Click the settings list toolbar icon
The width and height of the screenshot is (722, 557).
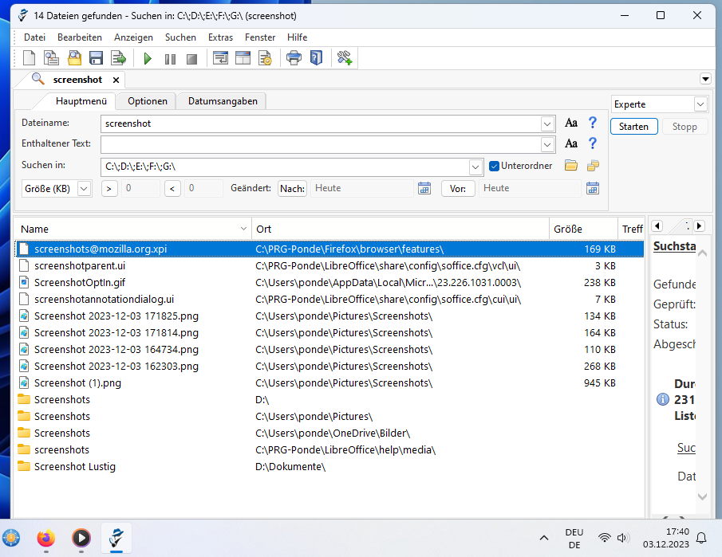point(265,58)
